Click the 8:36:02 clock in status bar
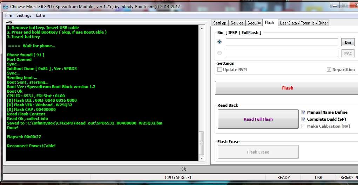This screenshot has width=358, height=185. pos(349,178)
